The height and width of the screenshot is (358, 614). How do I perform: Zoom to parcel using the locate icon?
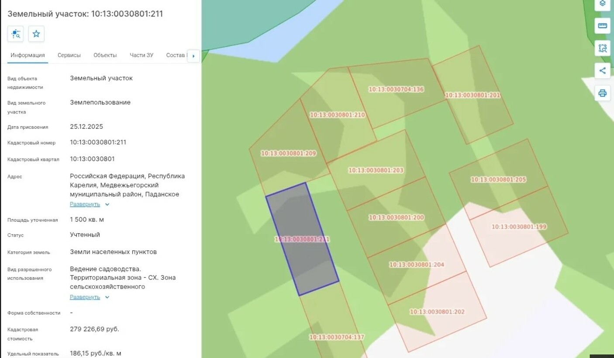point(16,34)
